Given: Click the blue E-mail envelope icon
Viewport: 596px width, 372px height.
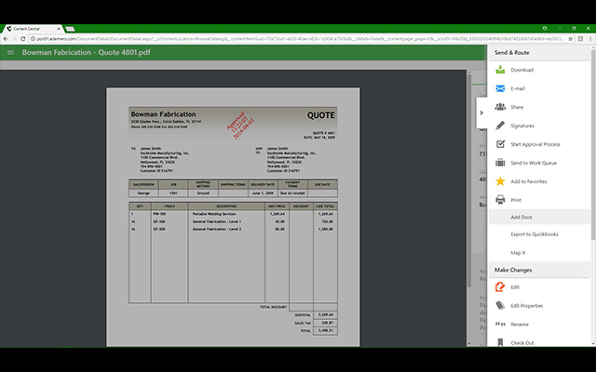Looking at the screenshot, I should [500, 88].
